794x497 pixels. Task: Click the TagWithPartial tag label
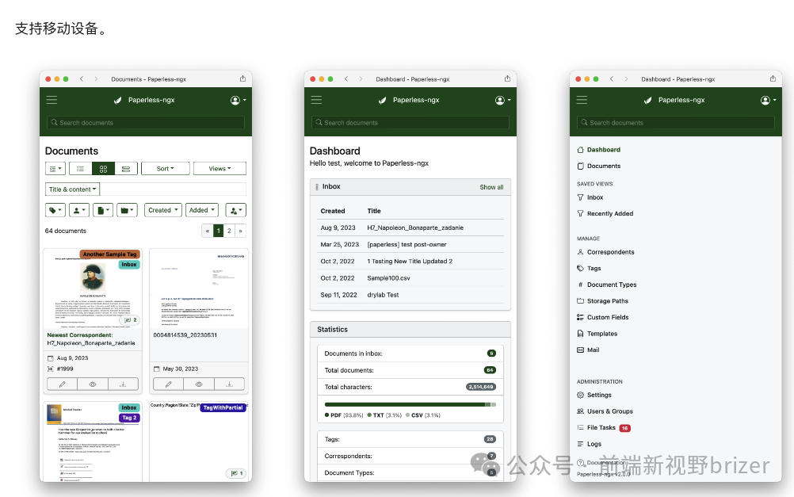(223, 408)
